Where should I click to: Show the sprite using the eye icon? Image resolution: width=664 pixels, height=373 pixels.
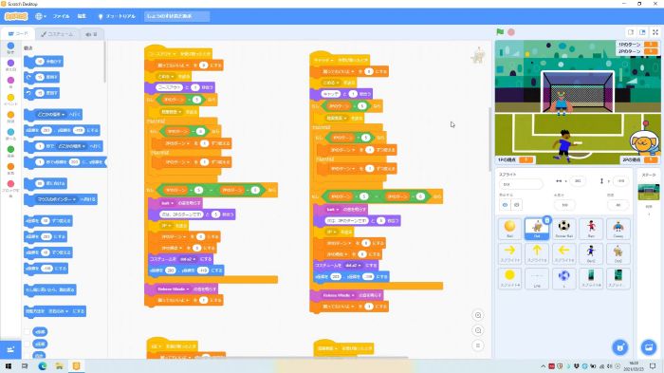pyautogui.click(x=506, y=205)
